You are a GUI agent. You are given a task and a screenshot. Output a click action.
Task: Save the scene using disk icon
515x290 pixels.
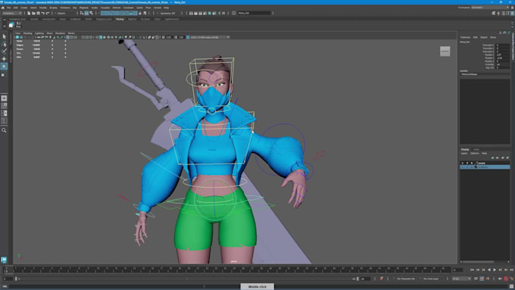(x=38, y=13)
